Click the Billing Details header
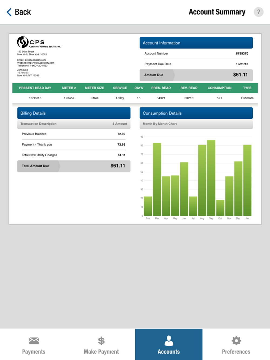The height and width of the screenshot is (360, 270). 74,113
